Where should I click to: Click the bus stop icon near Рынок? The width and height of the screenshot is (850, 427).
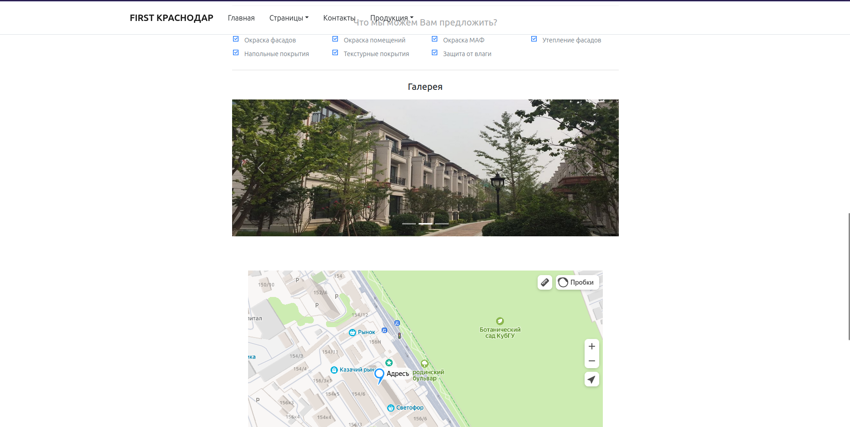384,330
